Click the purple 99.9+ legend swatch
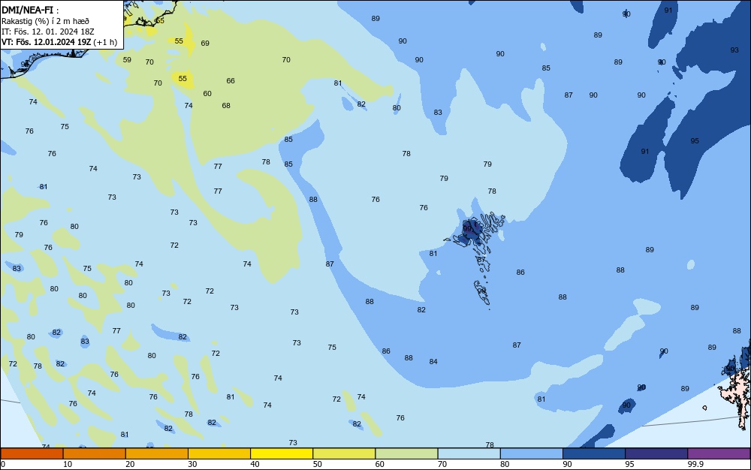Screen dimensions: 751x470 point(719,453)
